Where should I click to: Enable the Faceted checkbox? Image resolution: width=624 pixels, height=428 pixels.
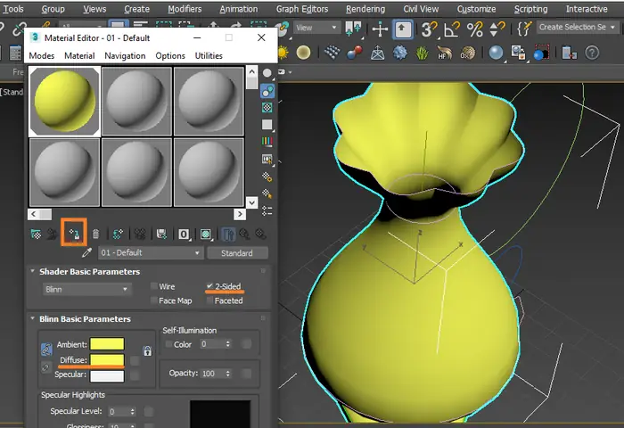pos(209,300)
